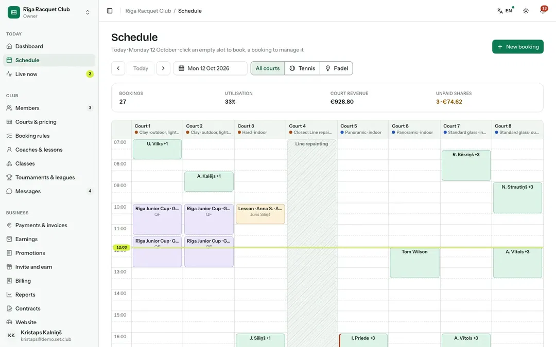
Task: Click the Messages badge showing 4
Action: 90,191
